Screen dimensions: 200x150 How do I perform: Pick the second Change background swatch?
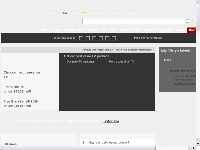88,38
